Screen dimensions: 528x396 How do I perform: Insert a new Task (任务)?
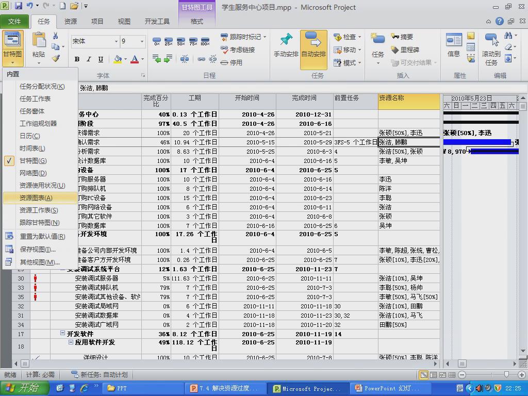tap(378, 49)
